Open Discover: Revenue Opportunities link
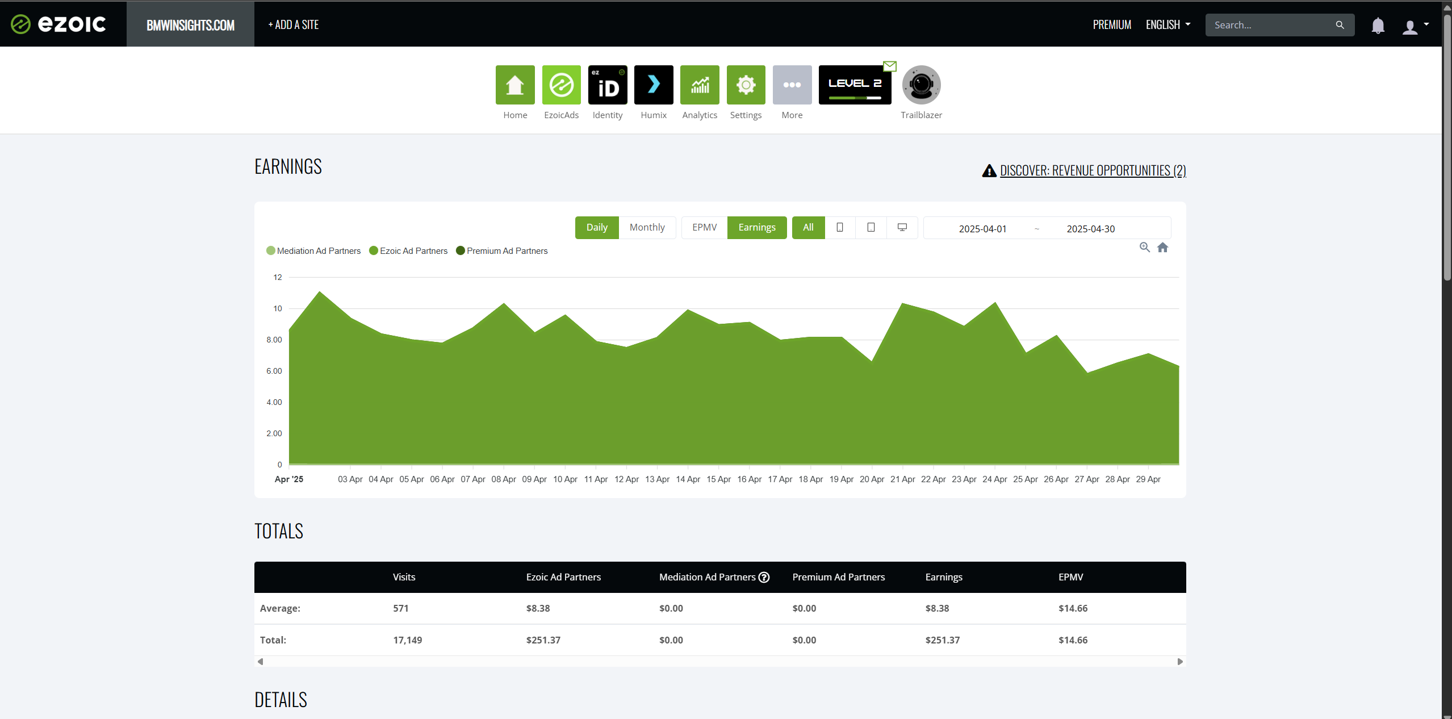The width and height of the screenshot is (1452, 719). click(x=1093, y=170)
